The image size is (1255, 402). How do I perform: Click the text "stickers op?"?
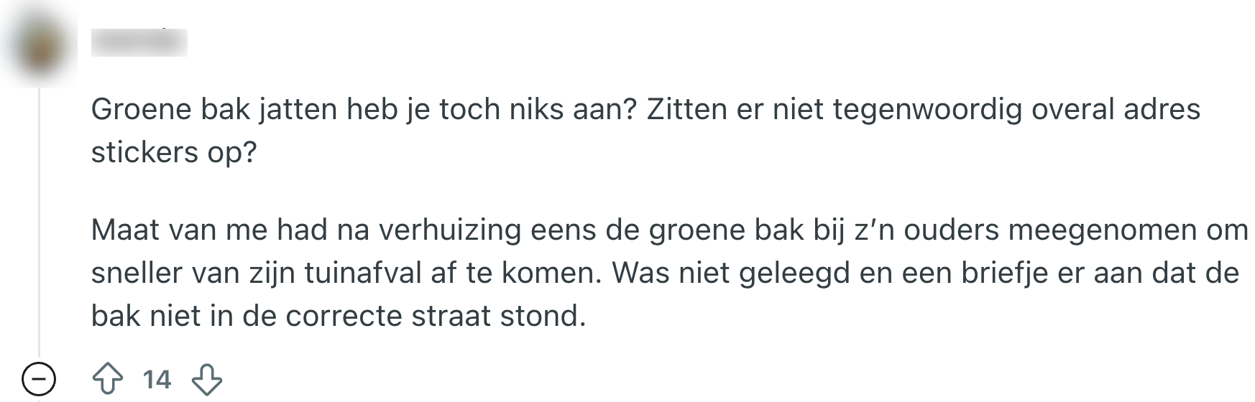173,152
